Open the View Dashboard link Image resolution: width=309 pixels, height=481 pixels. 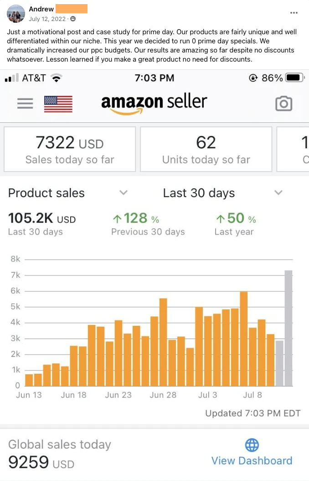point(252,460)
